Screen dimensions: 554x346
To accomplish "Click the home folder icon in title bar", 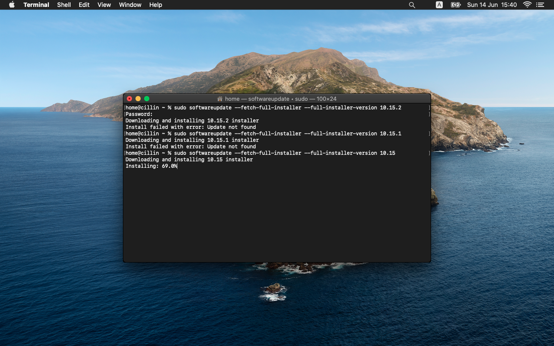I will point(220,99).
